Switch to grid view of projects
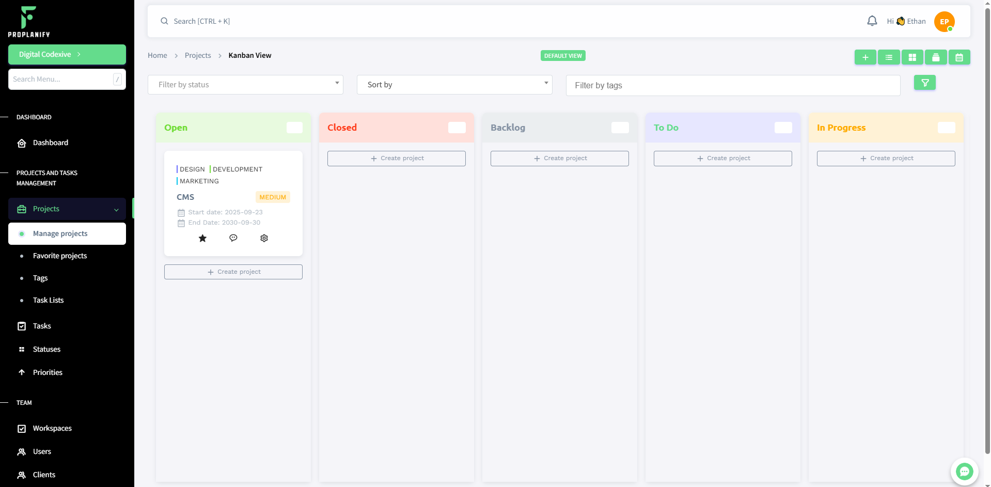This screenshot has width=991, height=487. pyautogui.click(x=912, y=57)
